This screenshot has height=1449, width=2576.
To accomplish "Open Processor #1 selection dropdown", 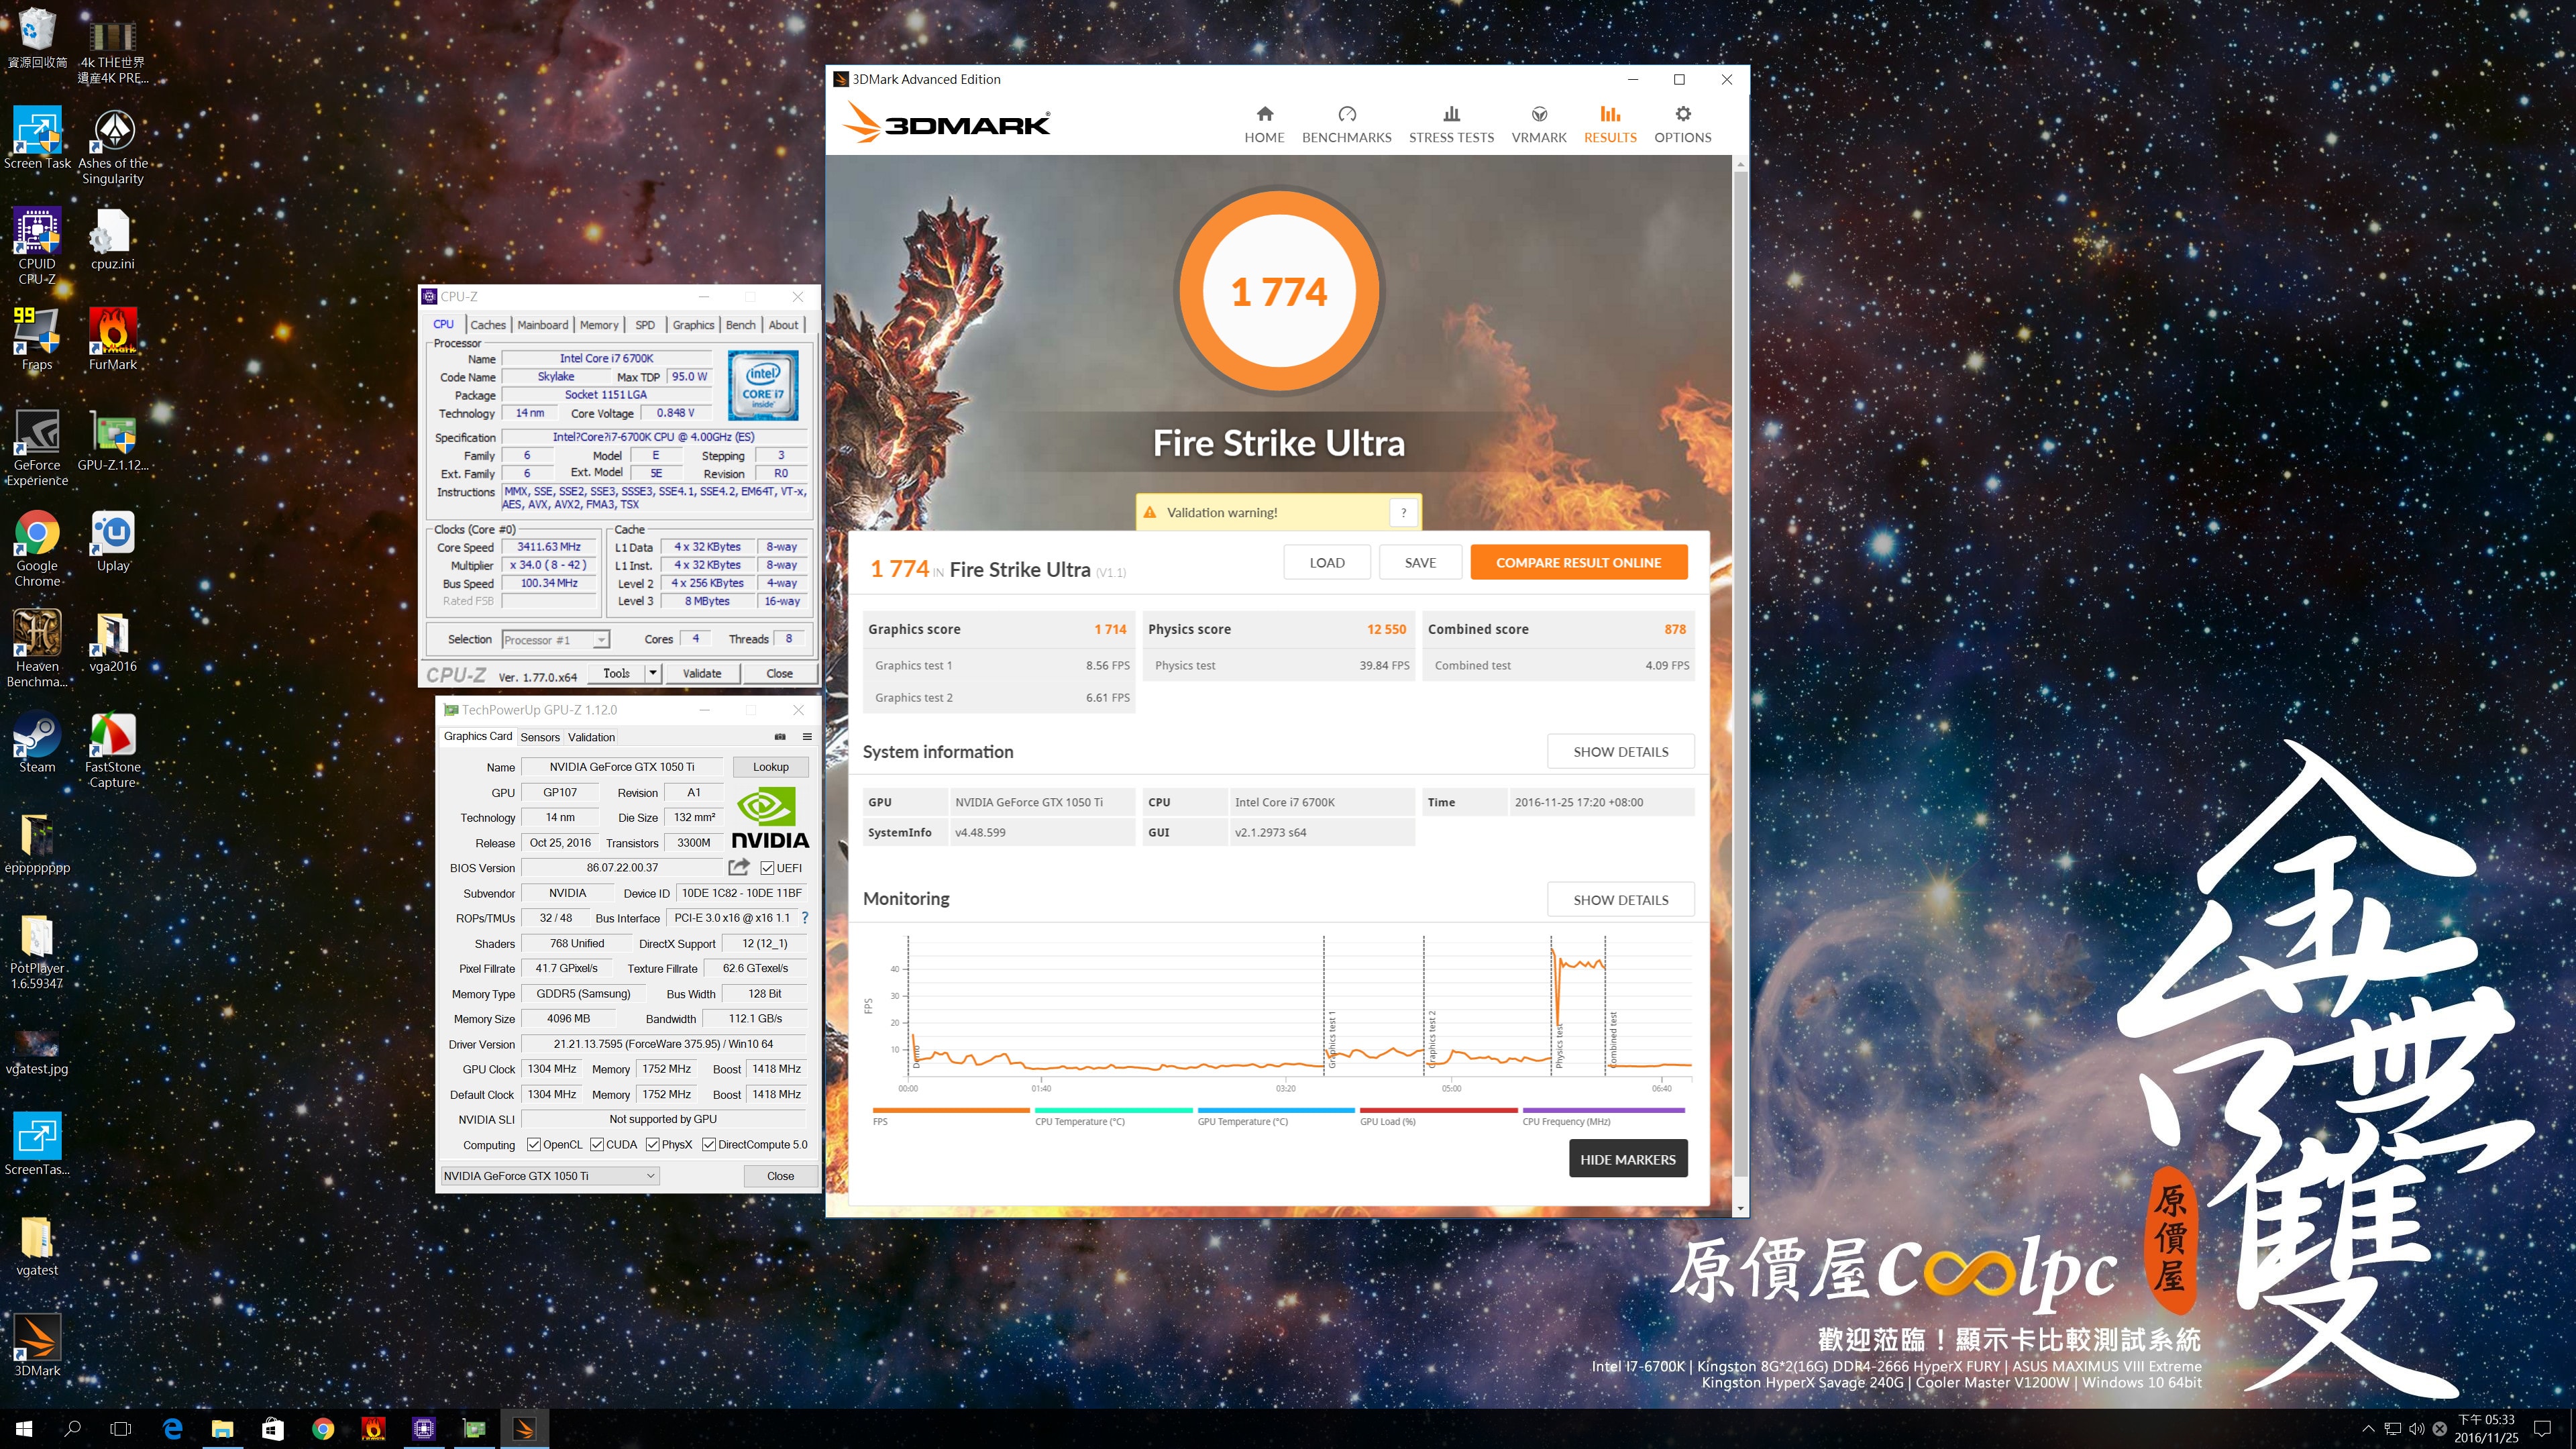I will (x=556, y=640).
